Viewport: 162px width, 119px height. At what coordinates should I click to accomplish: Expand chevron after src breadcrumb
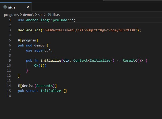(x=45, y=15)
